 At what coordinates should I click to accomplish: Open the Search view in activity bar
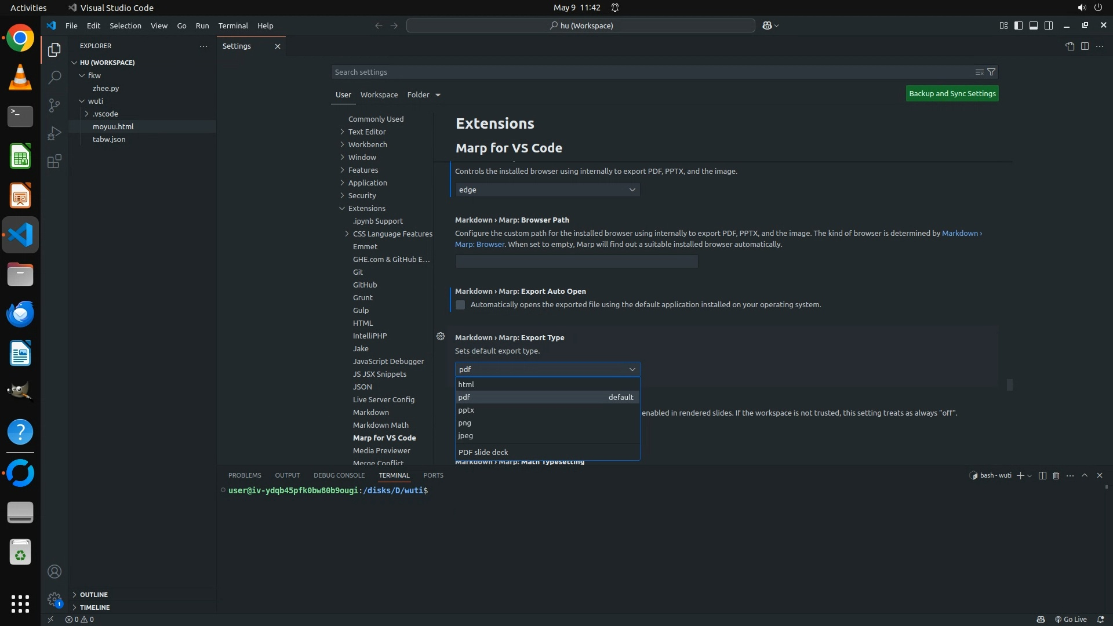54,77
